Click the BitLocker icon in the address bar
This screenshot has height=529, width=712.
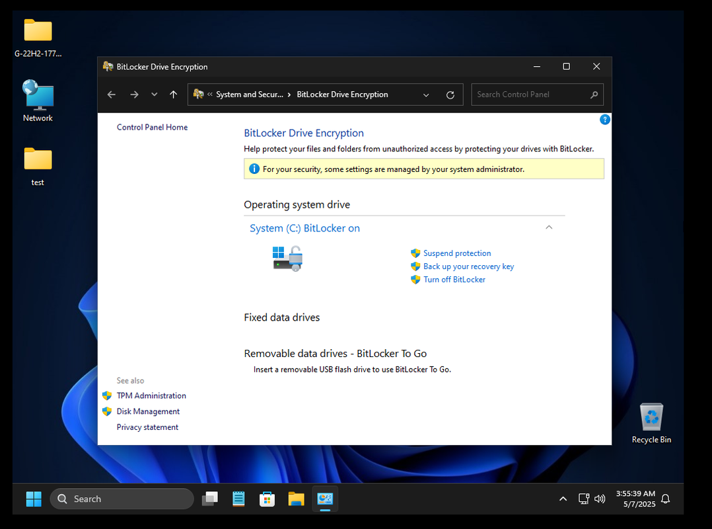click(198, 94)
